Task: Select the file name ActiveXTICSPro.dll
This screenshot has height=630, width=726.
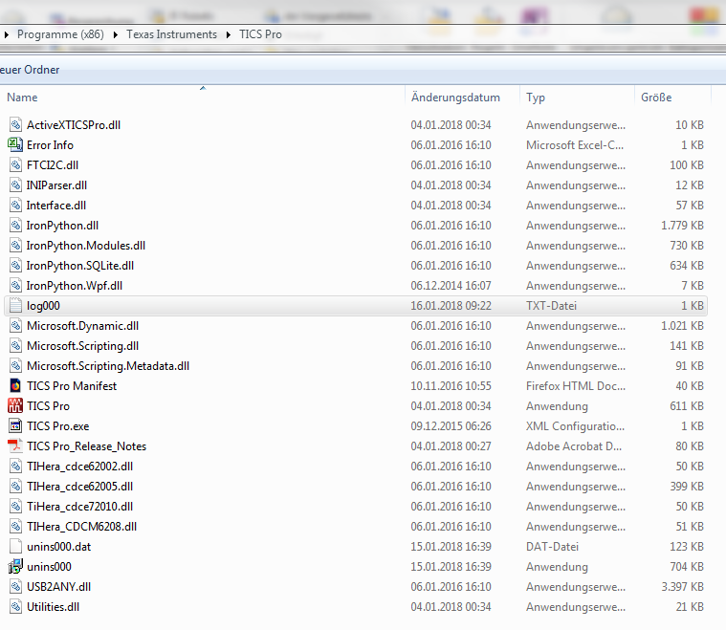Action: (74, 125)
